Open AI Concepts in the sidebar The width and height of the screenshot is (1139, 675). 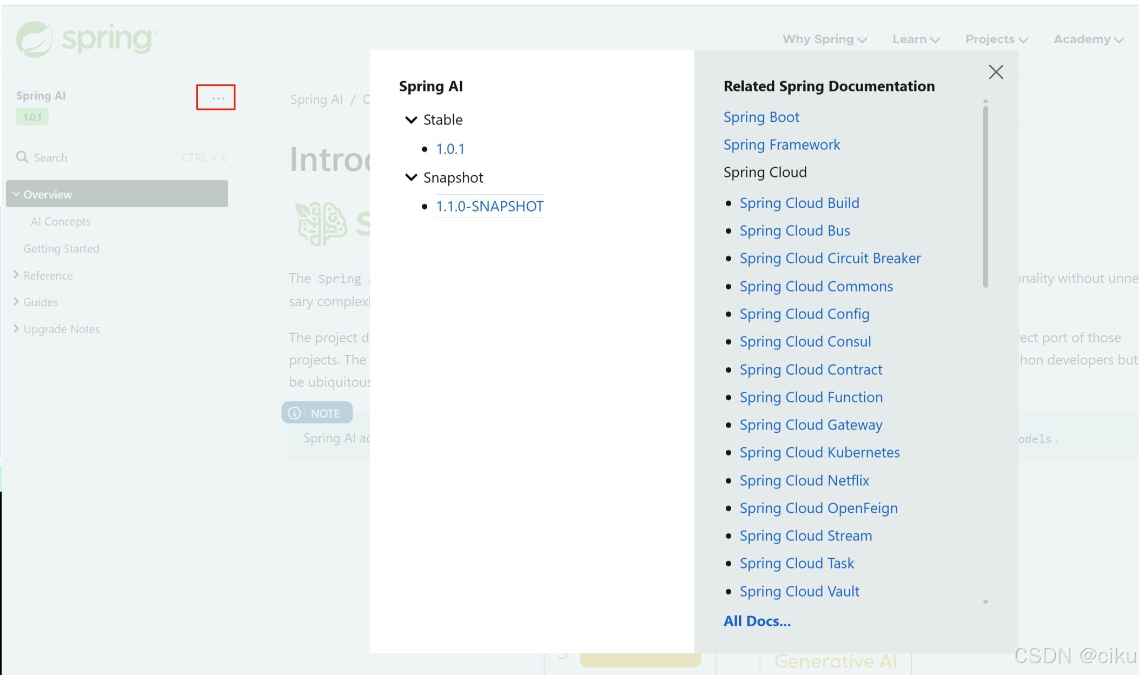[61, 221]
